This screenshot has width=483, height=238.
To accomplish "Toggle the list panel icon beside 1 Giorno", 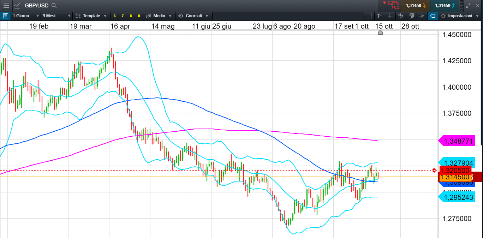I will tap(5, 16).
